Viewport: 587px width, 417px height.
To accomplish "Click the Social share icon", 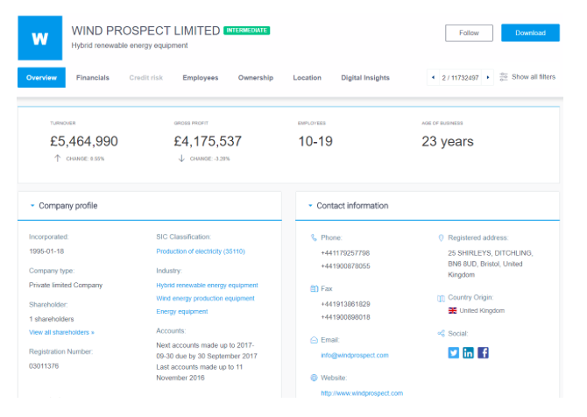I will tap(441, 334).
